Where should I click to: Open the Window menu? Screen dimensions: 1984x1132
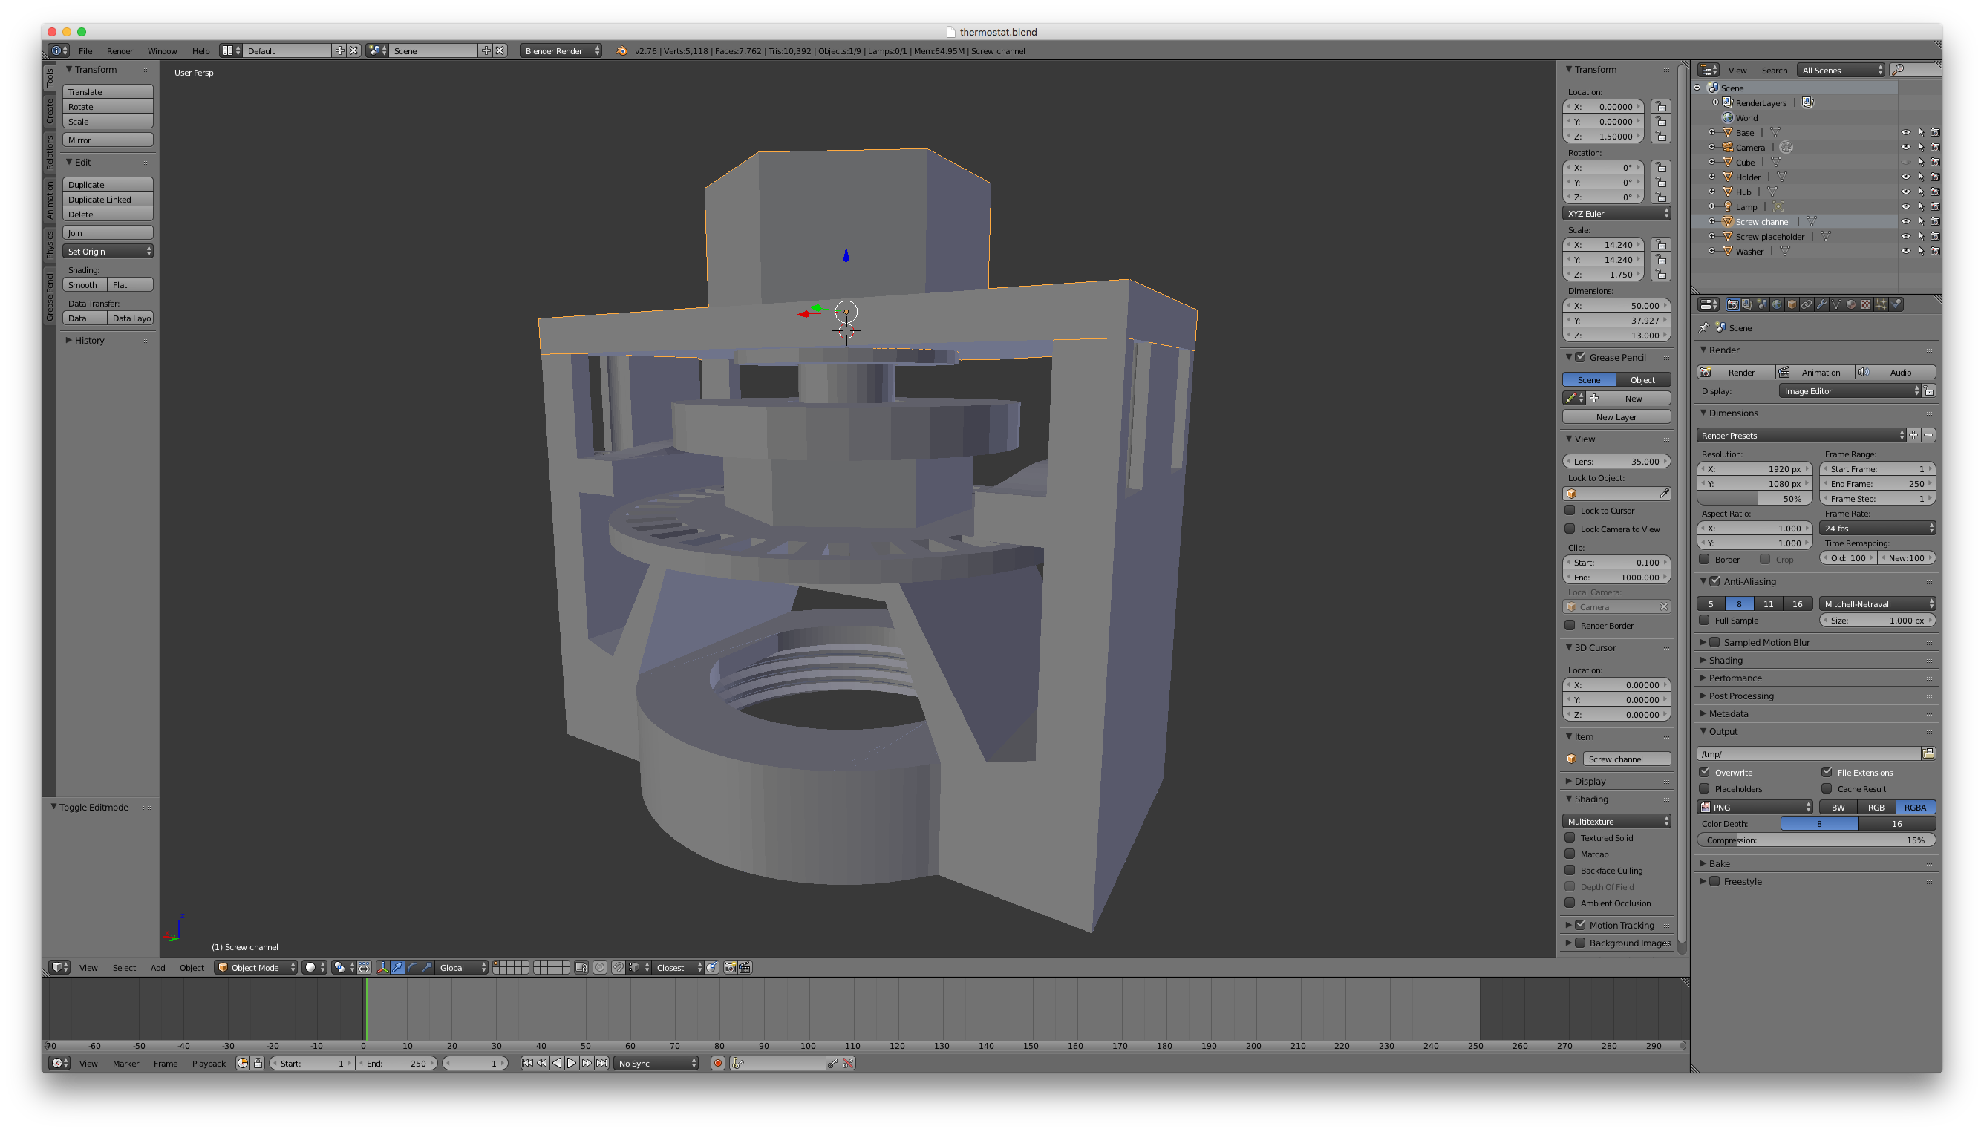pos(163,51)
